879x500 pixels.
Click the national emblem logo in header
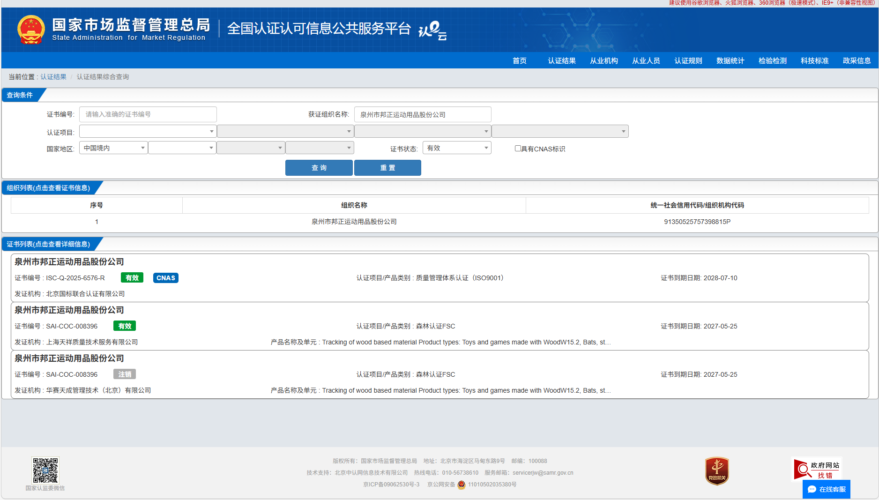[31, 30]
